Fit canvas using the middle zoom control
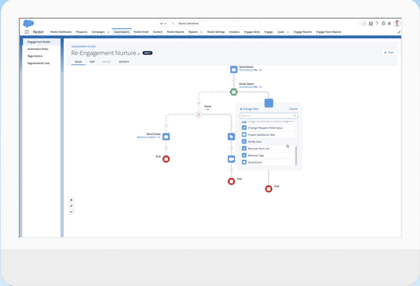Screen dimensions: 420x286 pyautogui.click(x=71, y=206)
